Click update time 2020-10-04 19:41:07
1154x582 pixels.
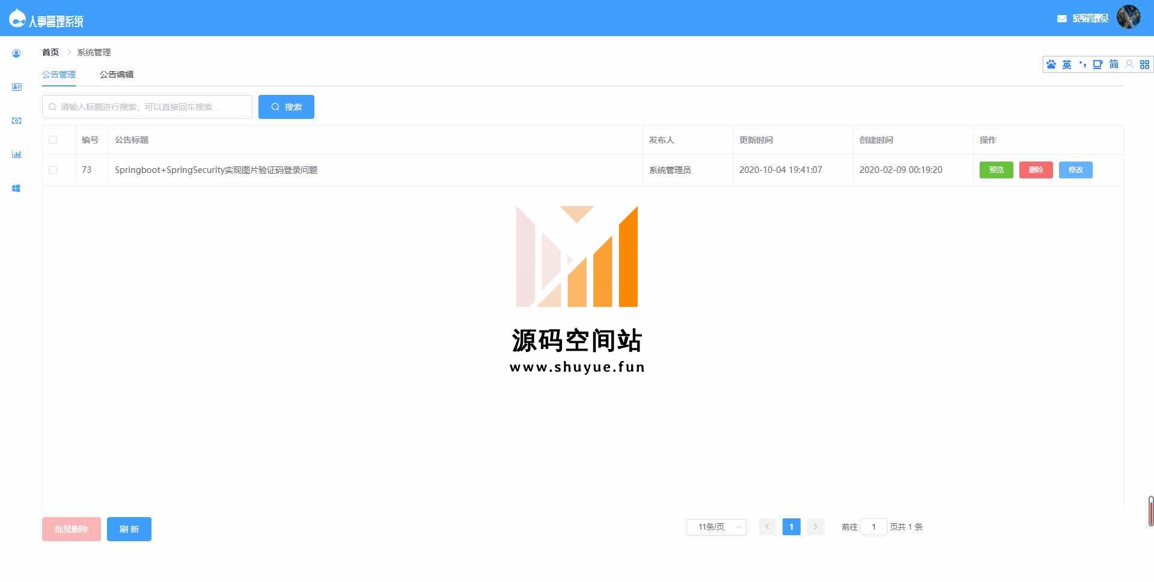coord(780,170)
